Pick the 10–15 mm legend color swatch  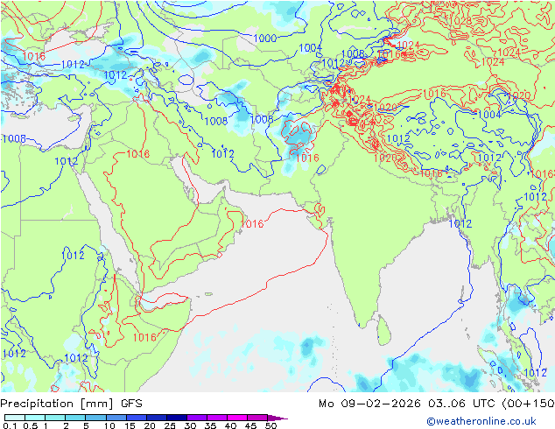[116, 418]
